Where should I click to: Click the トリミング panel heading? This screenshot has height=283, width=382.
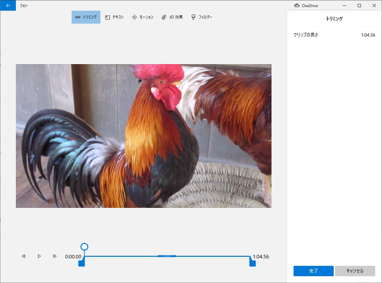pos(334,18)
